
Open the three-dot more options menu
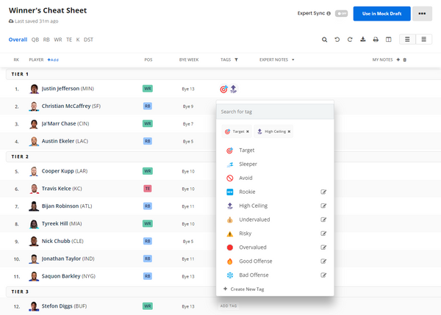(x=422, y=13)
